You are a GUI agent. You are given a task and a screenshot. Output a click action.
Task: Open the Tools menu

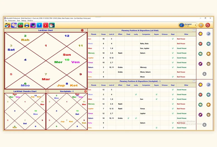tap(19, 21)
